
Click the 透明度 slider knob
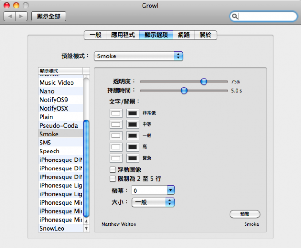point(204,81)
